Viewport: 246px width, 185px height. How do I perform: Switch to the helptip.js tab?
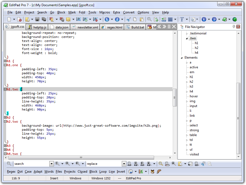(37, 27)
